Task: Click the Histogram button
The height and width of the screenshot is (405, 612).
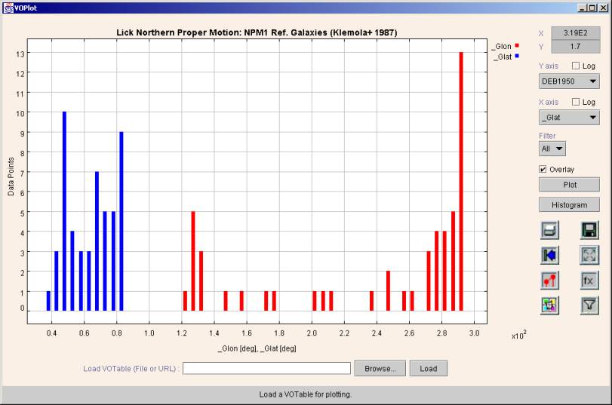Action: (x=569, y=205)
